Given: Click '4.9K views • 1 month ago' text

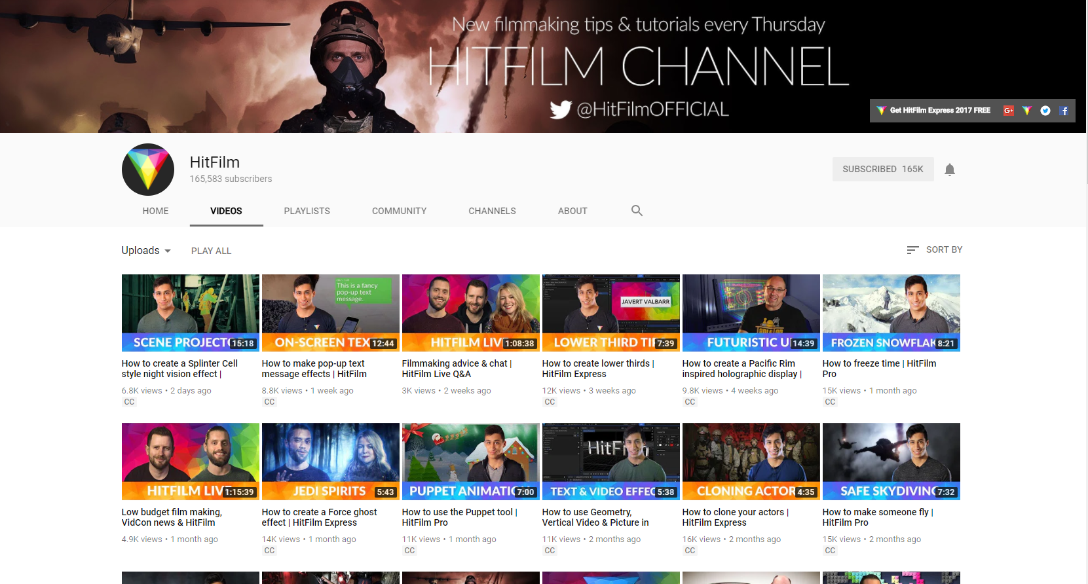Looking at the screenshot, I should click(x=170, y=539).
